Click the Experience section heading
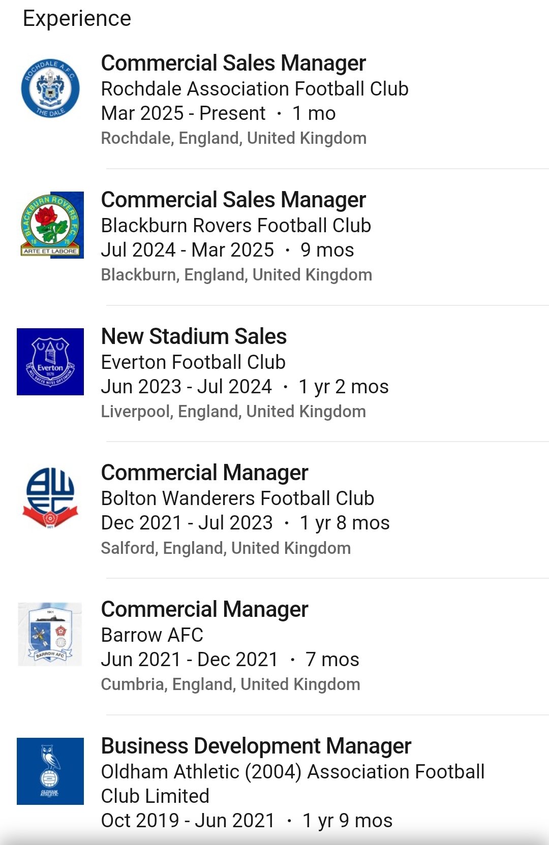Screen dimensions: 549x845 pyautogui.click(x=77, y=18)
